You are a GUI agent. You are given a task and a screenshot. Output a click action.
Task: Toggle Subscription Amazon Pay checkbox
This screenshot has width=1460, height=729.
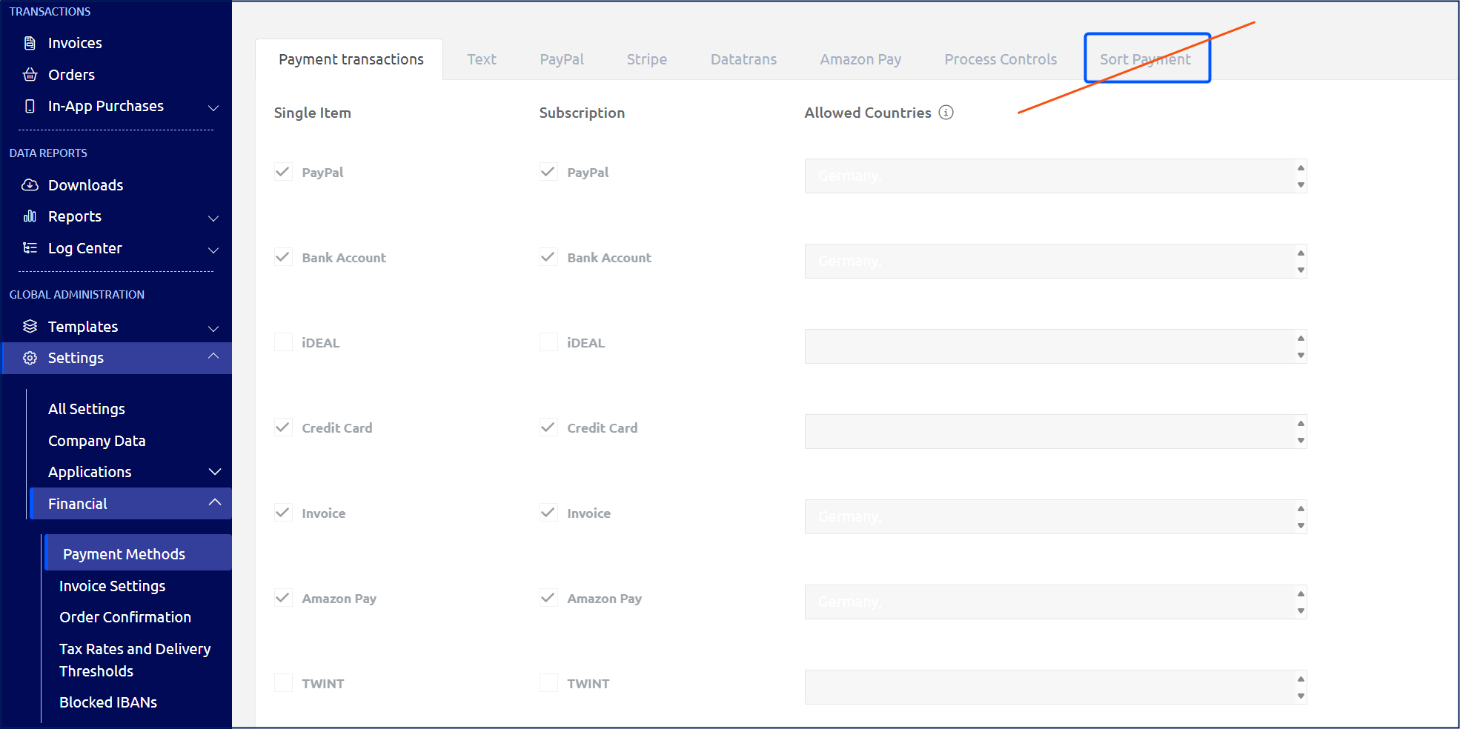tap(548, 598)
